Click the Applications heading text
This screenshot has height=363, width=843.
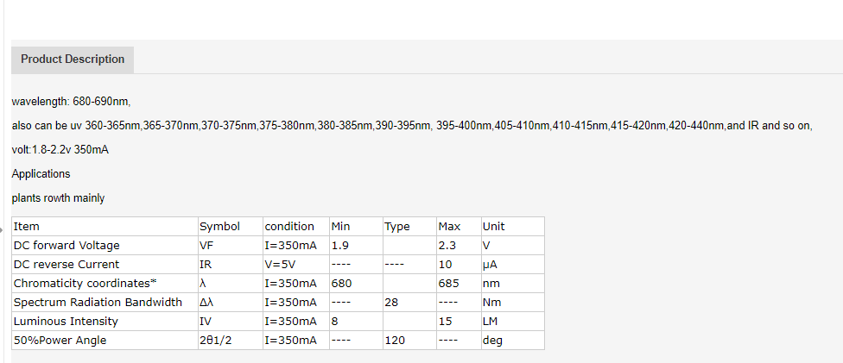[x=41, y=174]
